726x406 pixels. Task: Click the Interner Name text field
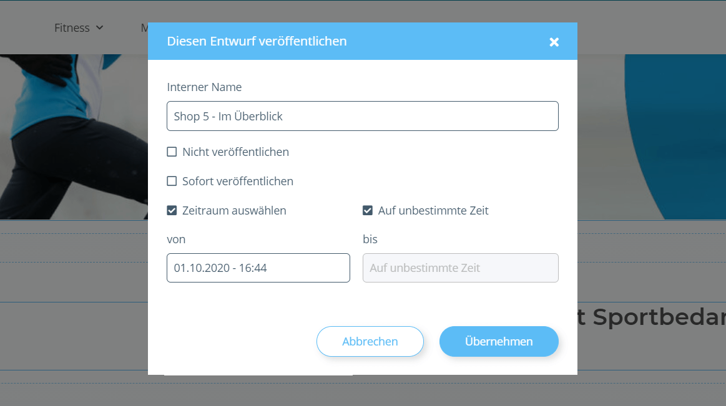(x=362, y=116)
